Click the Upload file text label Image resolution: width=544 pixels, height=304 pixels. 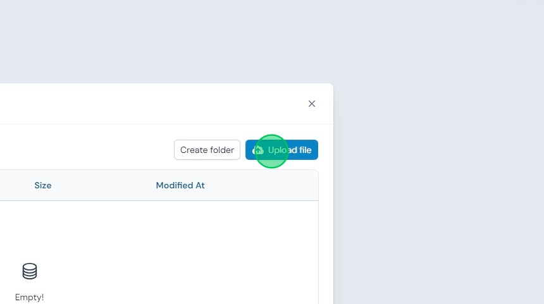tap(290, 150)
